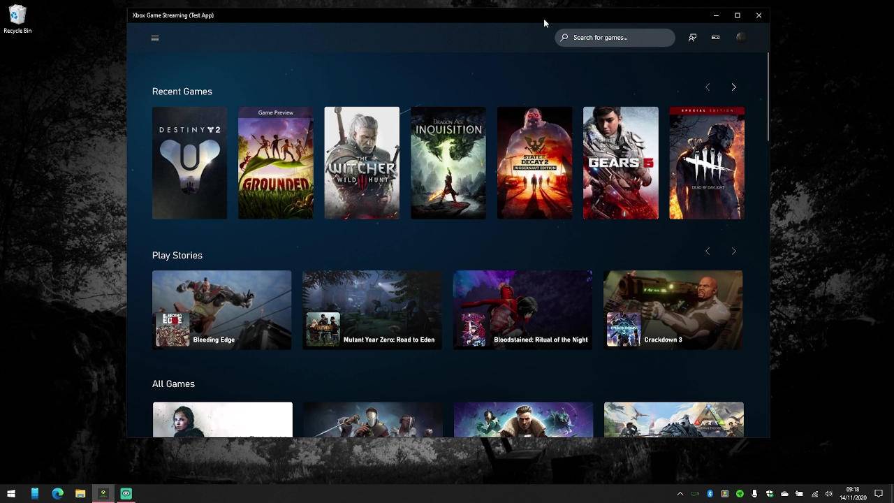This screenshot has height=503, width=894.
Task: Open the hamburger navigation menu
Action: click(x=155, y=38)
